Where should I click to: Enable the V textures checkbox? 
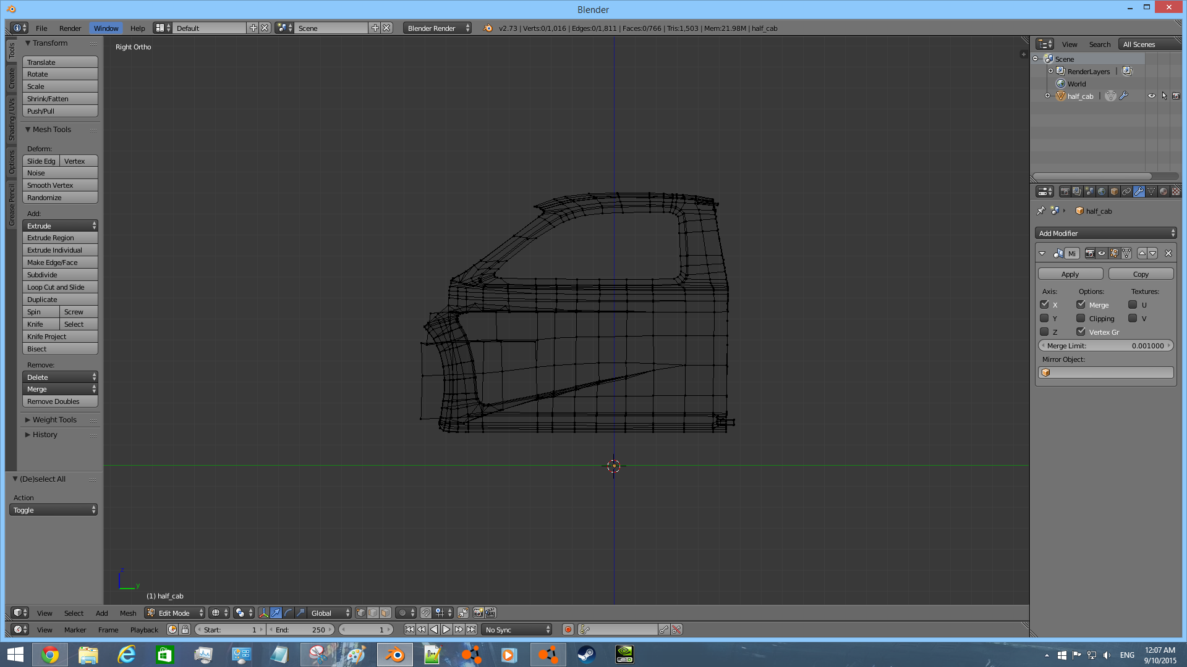[1133, 318]
